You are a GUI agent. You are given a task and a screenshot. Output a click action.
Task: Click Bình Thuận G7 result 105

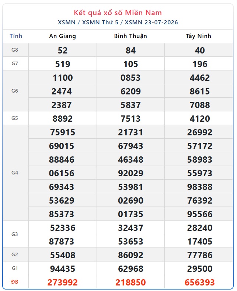130,64
